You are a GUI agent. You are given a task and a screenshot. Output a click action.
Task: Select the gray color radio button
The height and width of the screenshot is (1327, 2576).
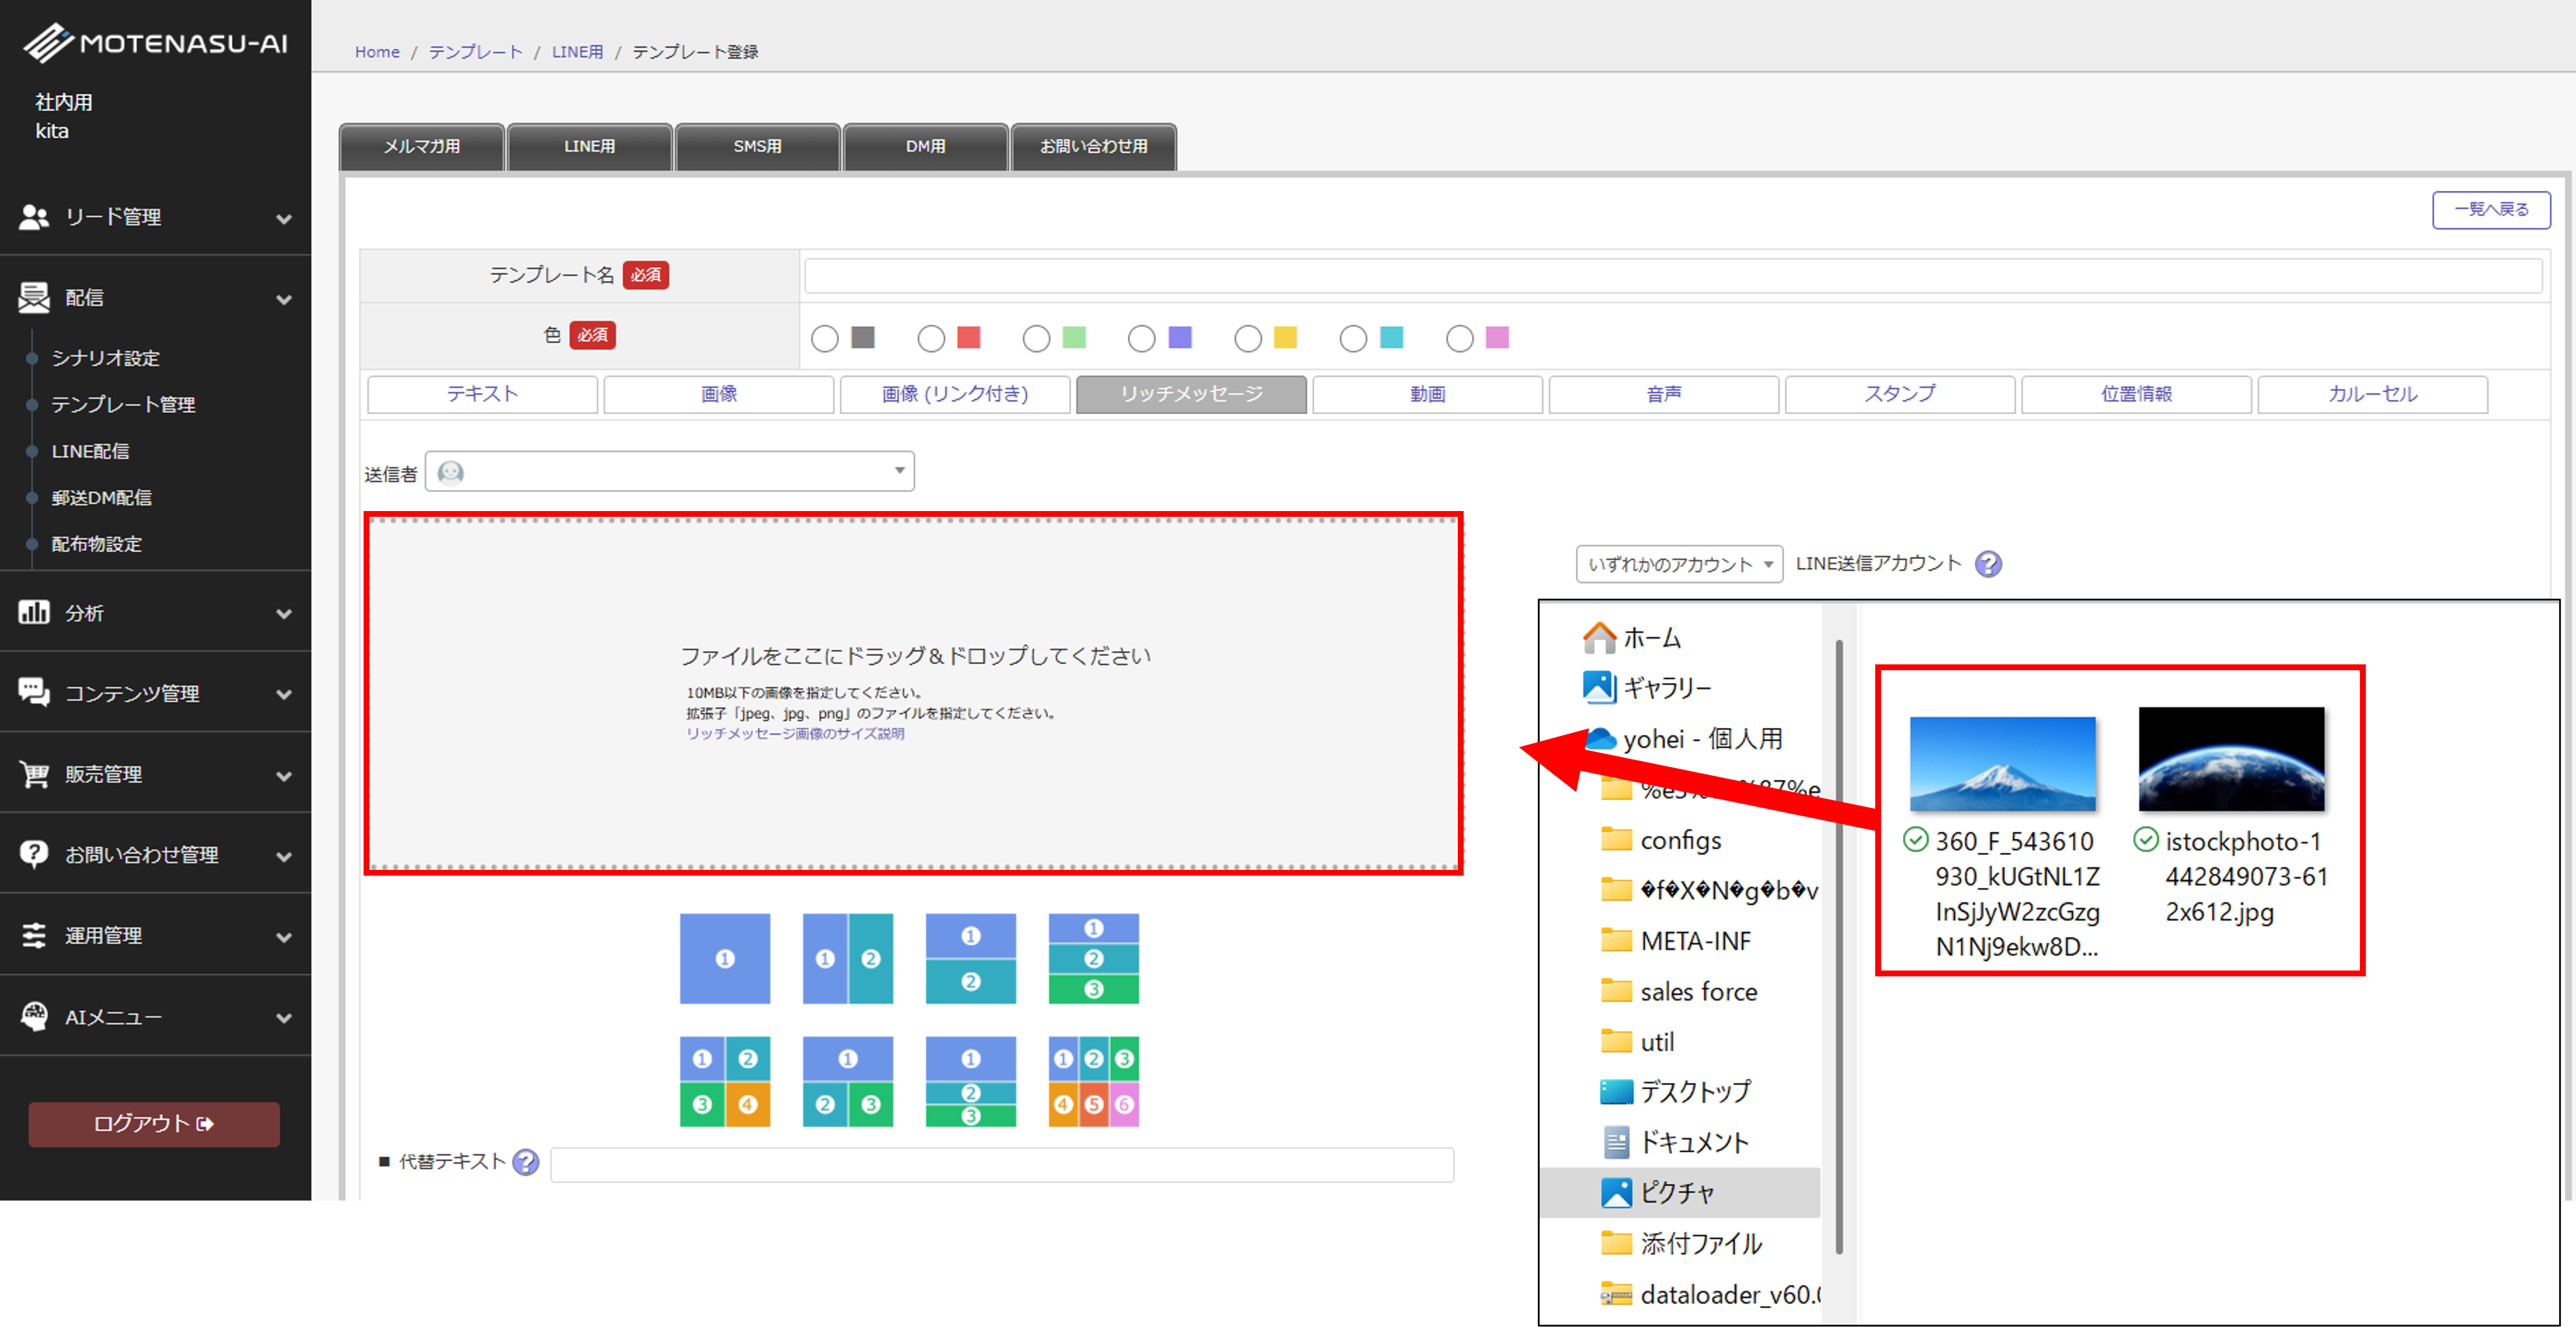coord(824,339)
